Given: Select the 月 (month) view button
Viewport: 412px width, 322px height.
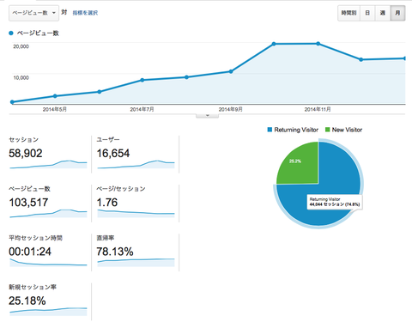Looking at the screenshot, I should (397, 13).
